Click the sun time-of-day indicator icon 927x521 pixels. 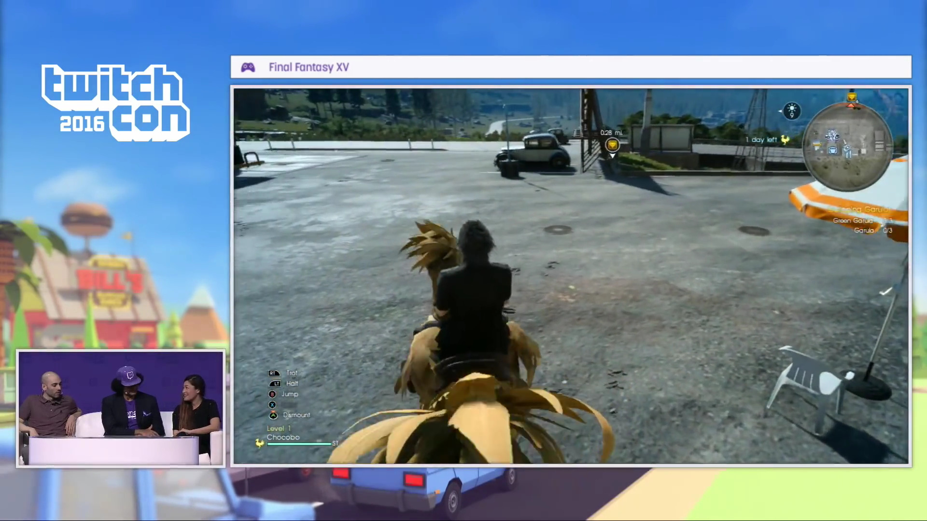pos(791,110)
